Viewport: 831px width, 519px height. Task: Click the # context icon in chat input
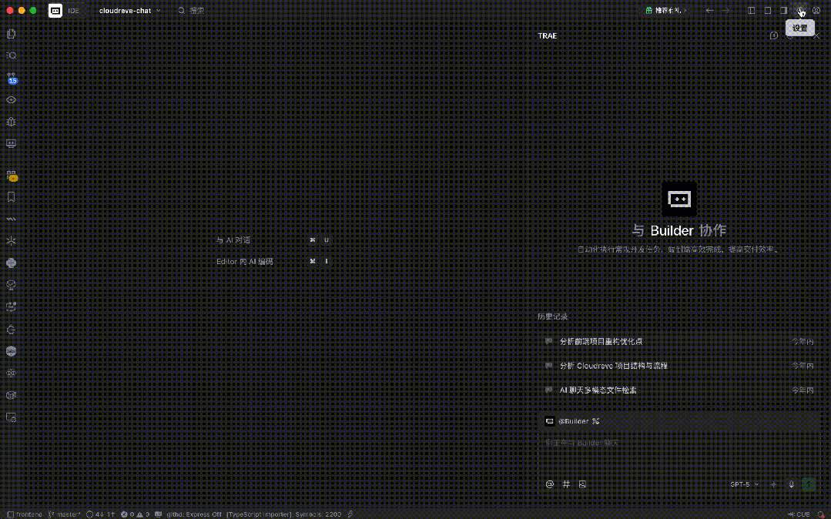point(566,484)
